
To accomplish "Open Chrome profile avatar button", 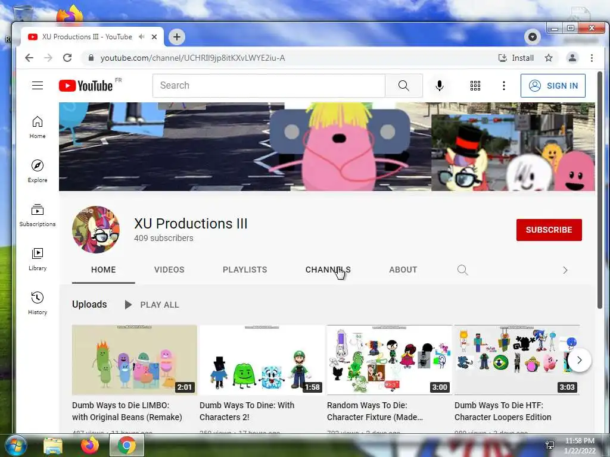I will coord(572,58).
